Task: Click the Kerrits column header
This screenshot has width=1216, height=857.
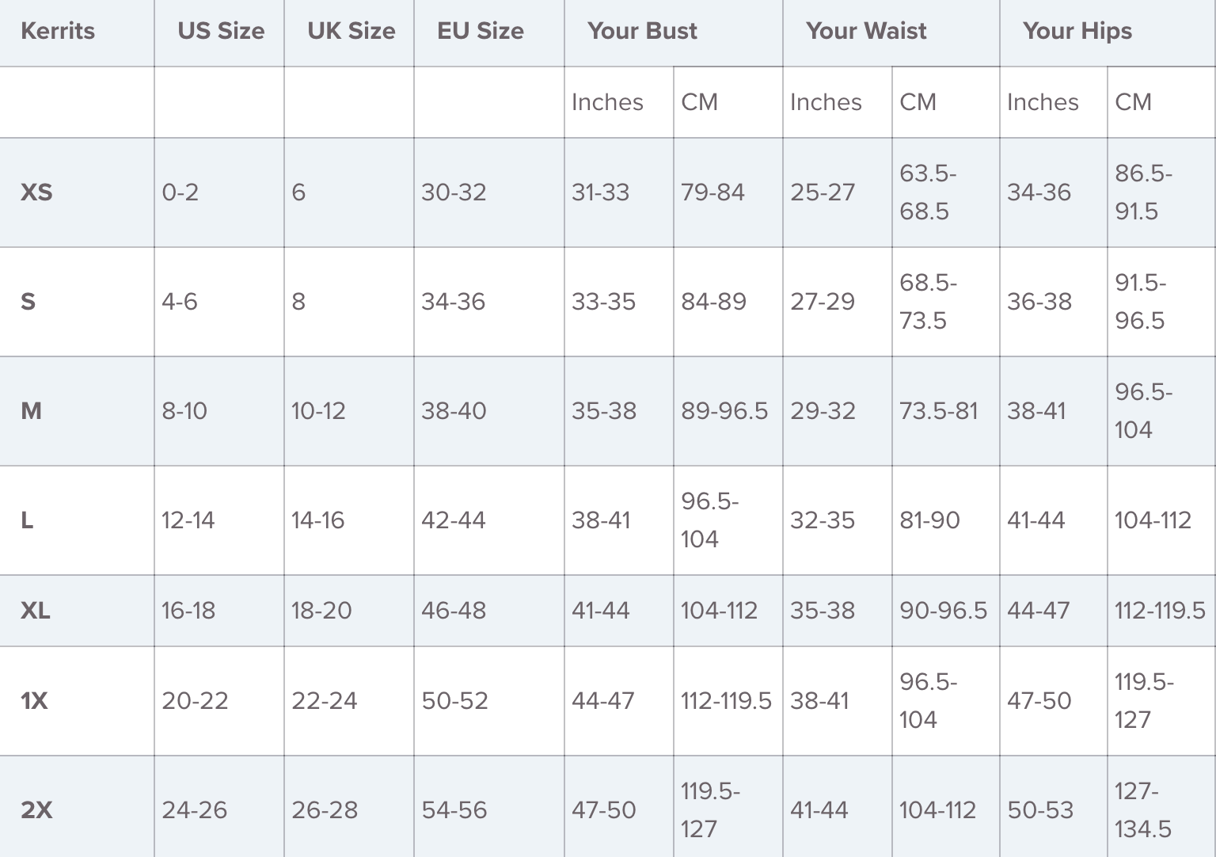Action: pos(58,31)
